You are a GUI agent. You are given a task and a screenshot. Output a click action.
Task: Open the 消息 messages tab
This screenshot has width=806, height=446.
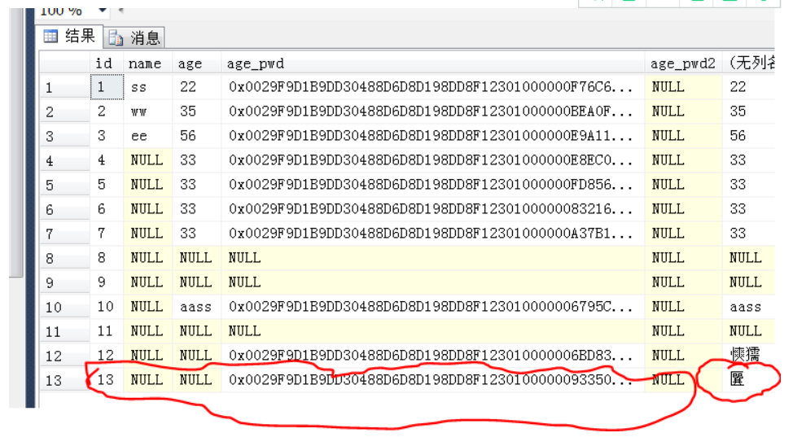135,37
